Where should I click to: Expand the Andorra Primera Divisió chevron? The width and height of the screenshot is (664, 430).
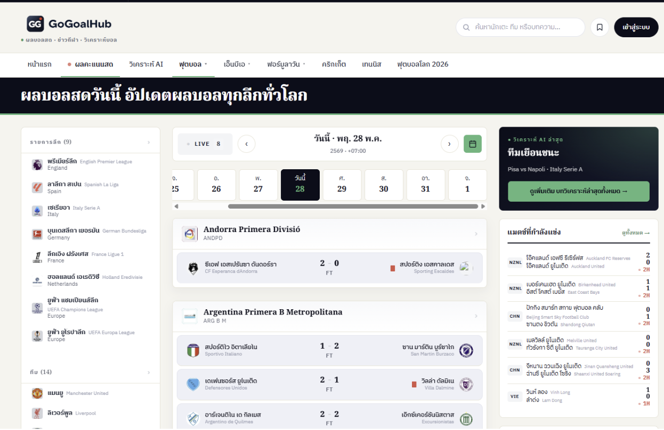pos(476,234)
